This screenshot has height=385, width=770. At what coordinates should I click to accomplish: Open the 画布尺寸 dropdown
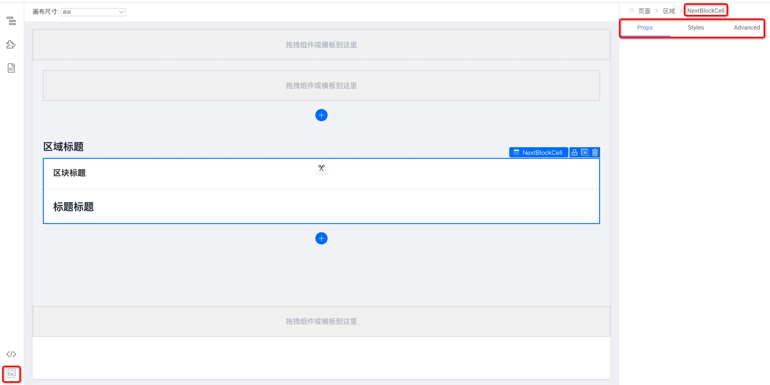93,12
